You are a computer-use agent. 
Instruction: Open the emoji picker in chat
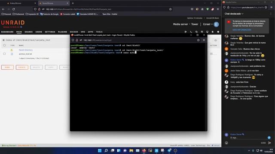(226, 143)
